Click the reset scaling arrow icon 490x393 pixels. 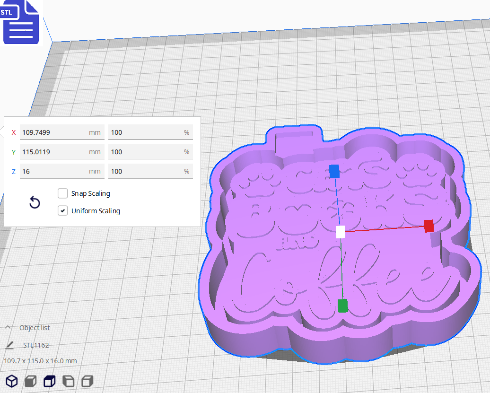click(x=35, y=202)
